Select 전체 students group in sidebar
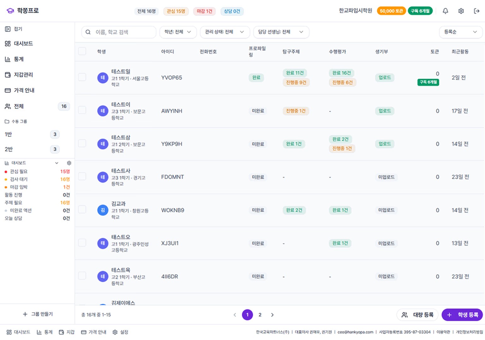 [x=37, y=106]
